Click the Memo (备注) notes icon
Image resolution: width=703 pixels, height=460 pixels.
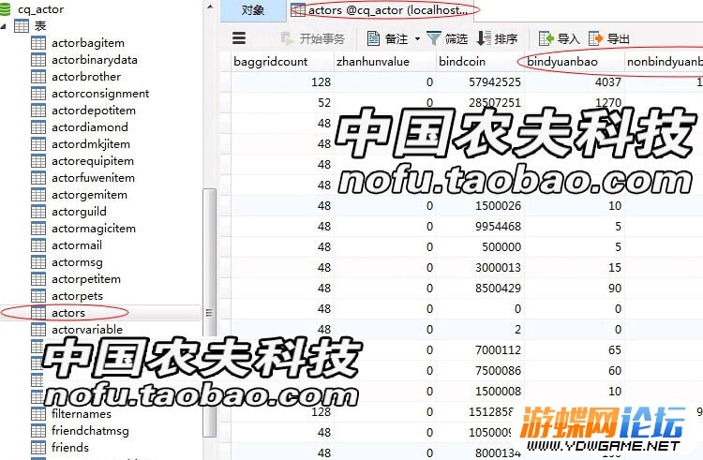(x=373, y=38)
